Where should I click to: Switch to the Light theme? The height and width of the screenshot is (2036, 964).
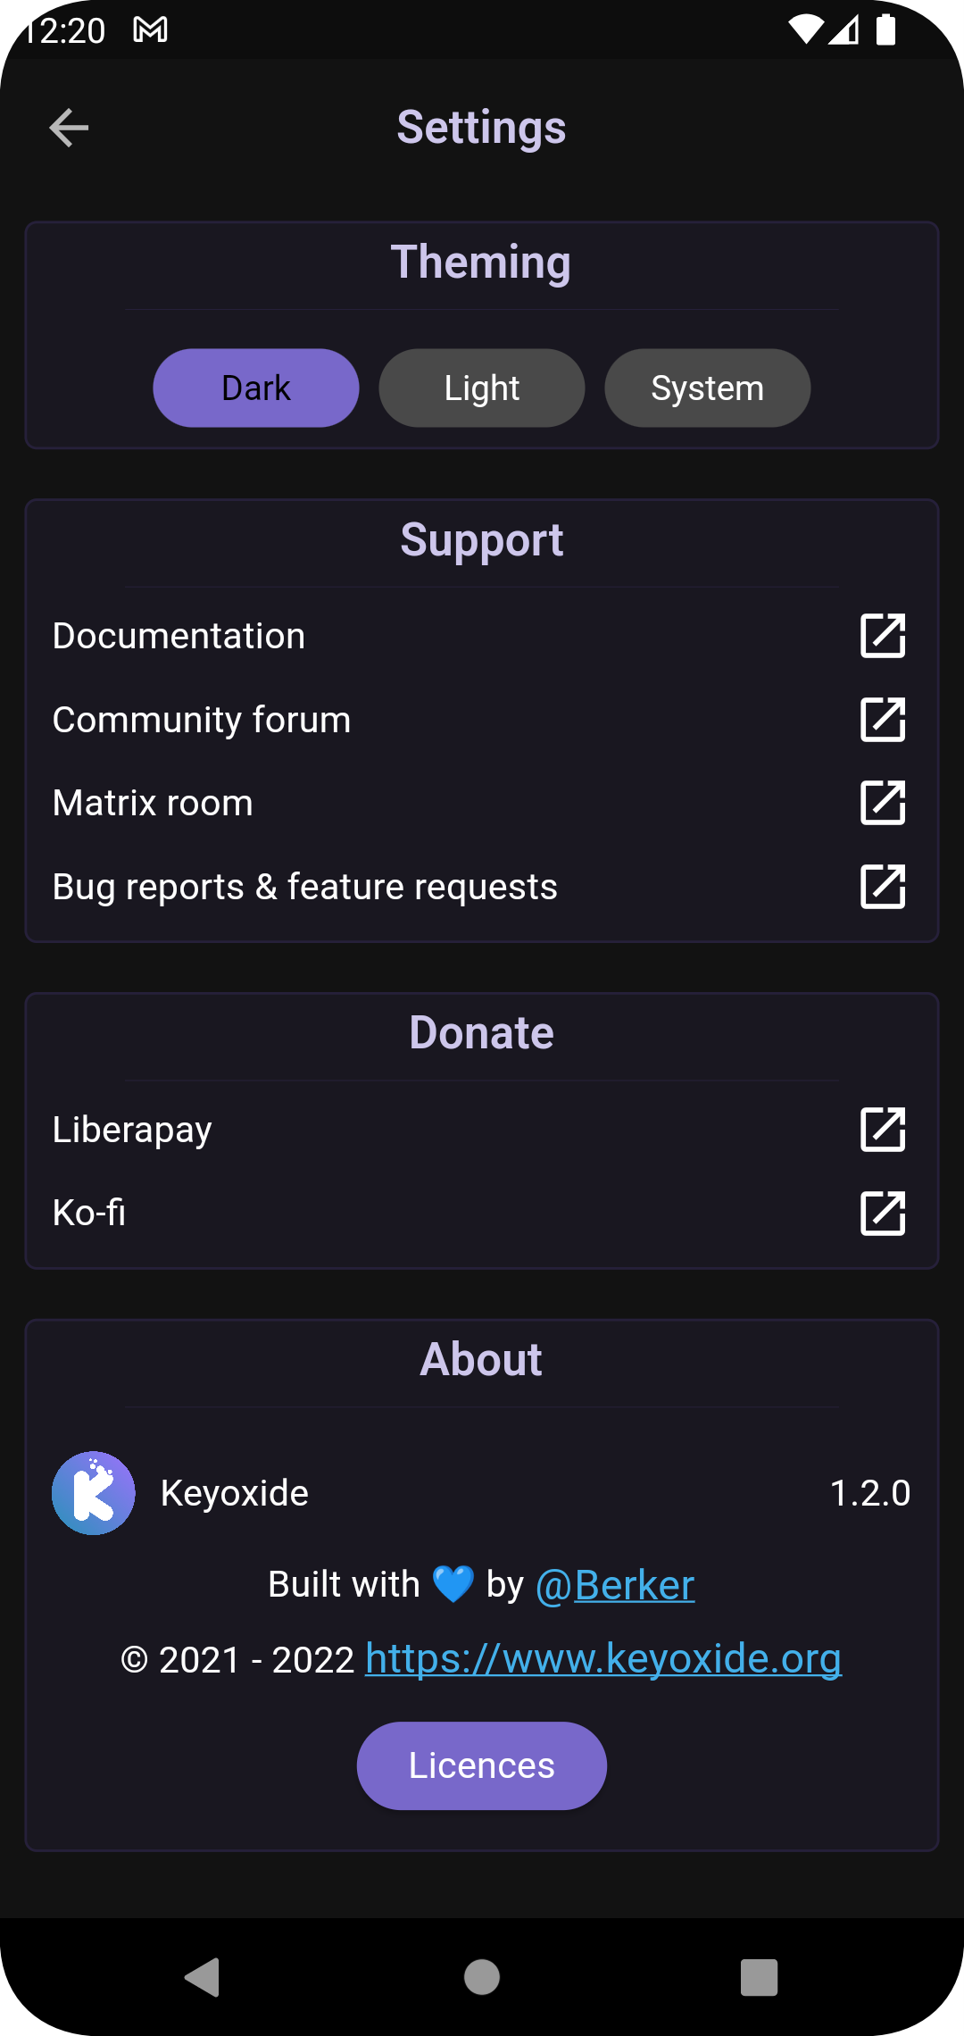tap(482, 388)
